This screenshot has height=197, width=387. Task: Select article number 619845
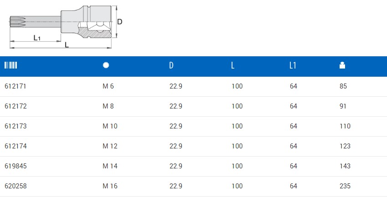point(15,166)
